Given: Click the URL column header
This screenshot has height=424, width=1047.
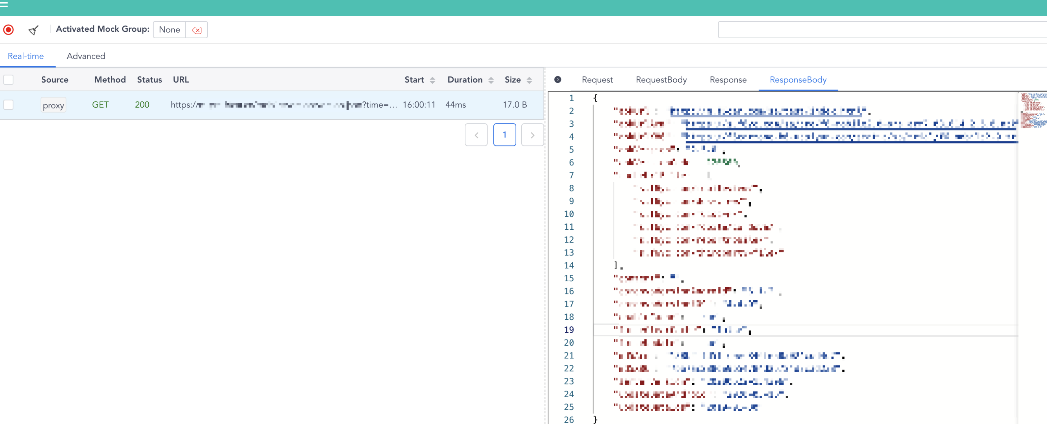Looking at the screenshot, I should click(181, 80).
